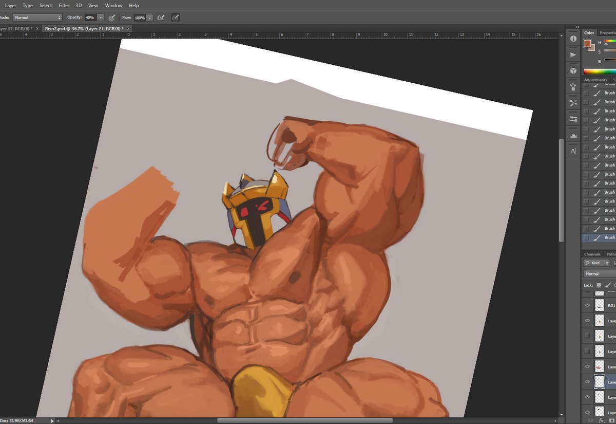
Task: Open the Filter menu
Action: click(64, 5)
